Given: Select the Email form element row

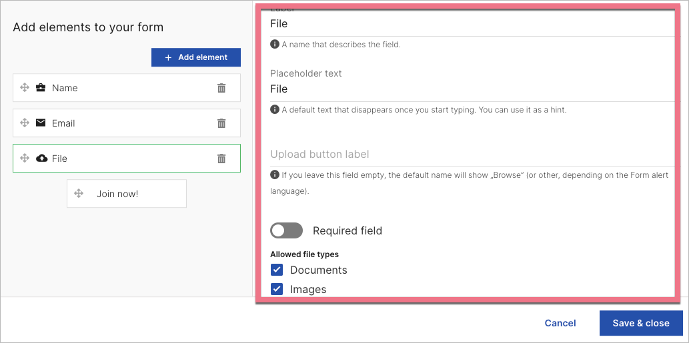Looking at the screenshot, I should click(126, 123).
